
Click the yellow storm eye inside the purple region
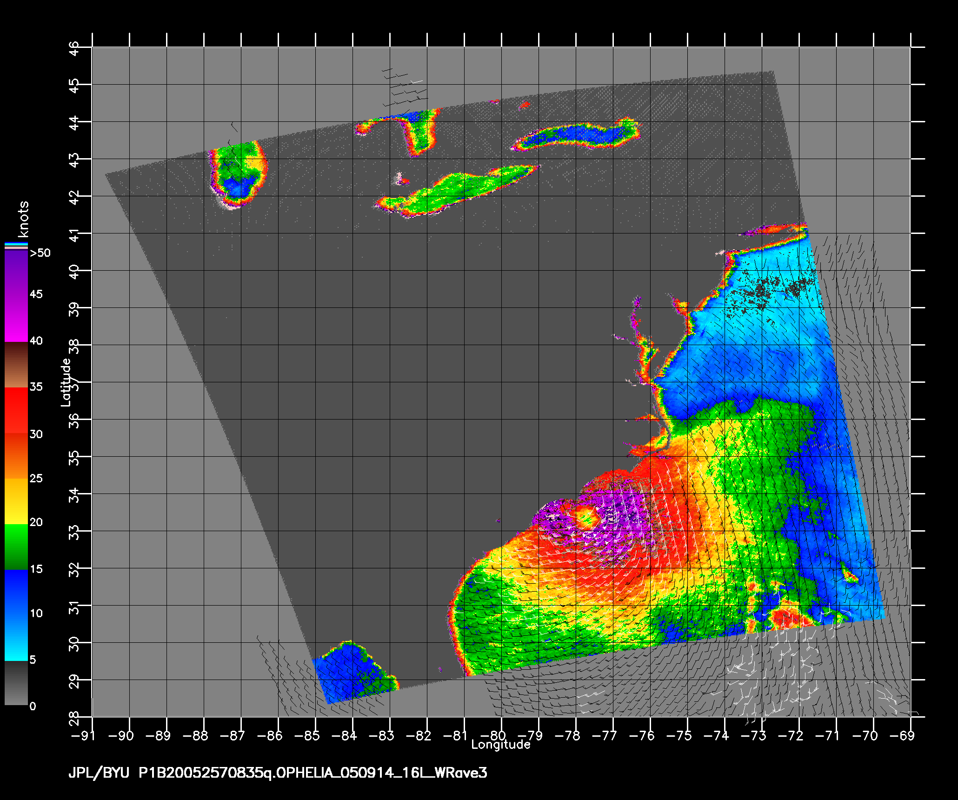click(587, 517)
